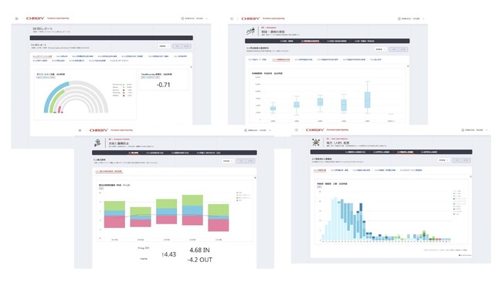Viewport: 502px width, 282px height.
Task: Open the red underlined sub-tab in the box plot window
Action: (281, 60)
